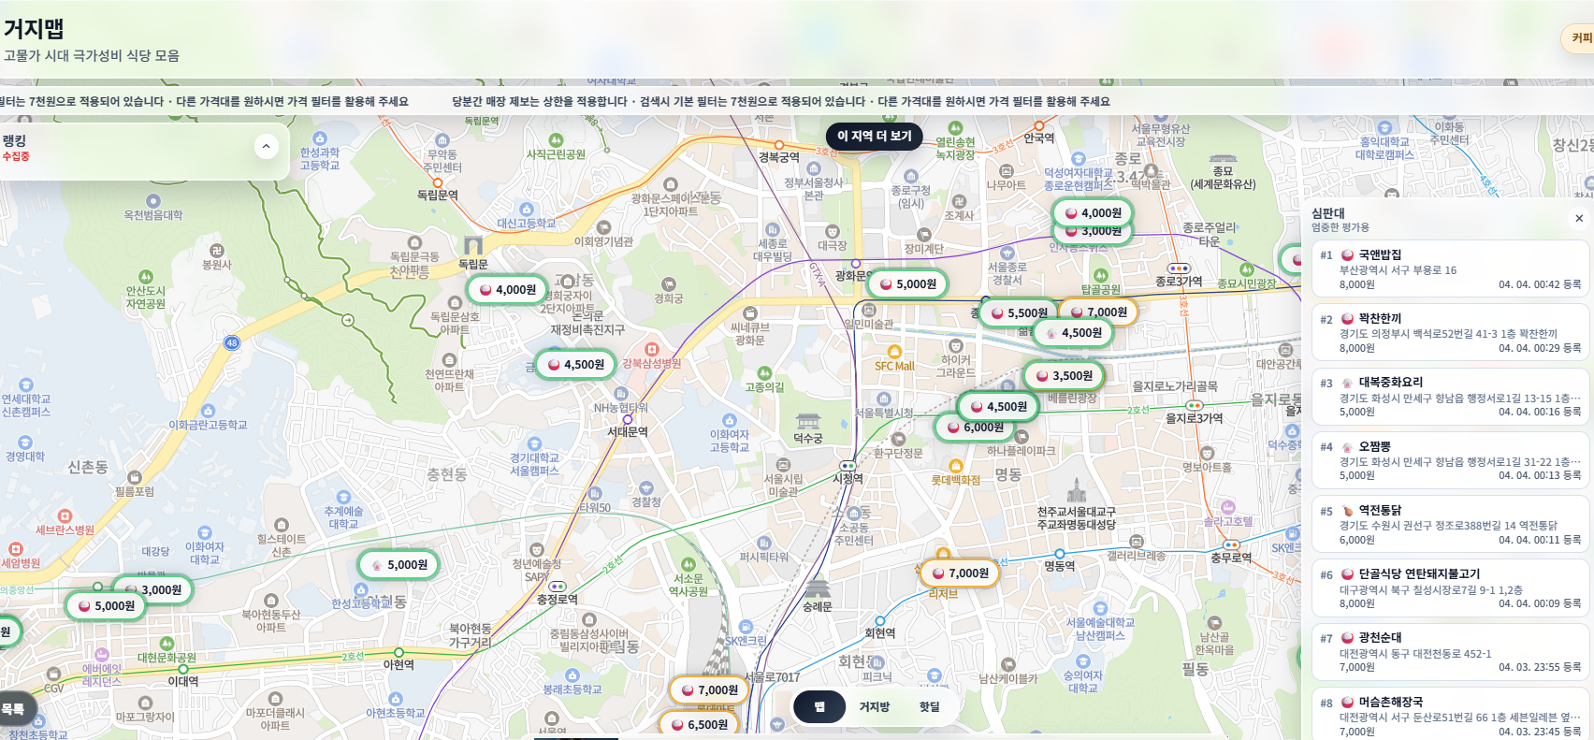Select the #5 역전통닭 entry
Screen dimensions: 1594x740
click(1449, 525)
